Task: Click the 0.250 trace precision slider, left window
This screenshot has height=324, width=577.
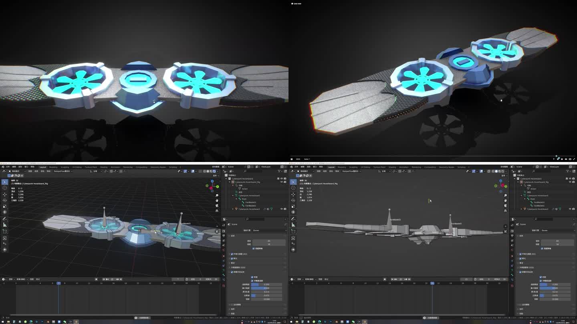Action: point(266,284)
